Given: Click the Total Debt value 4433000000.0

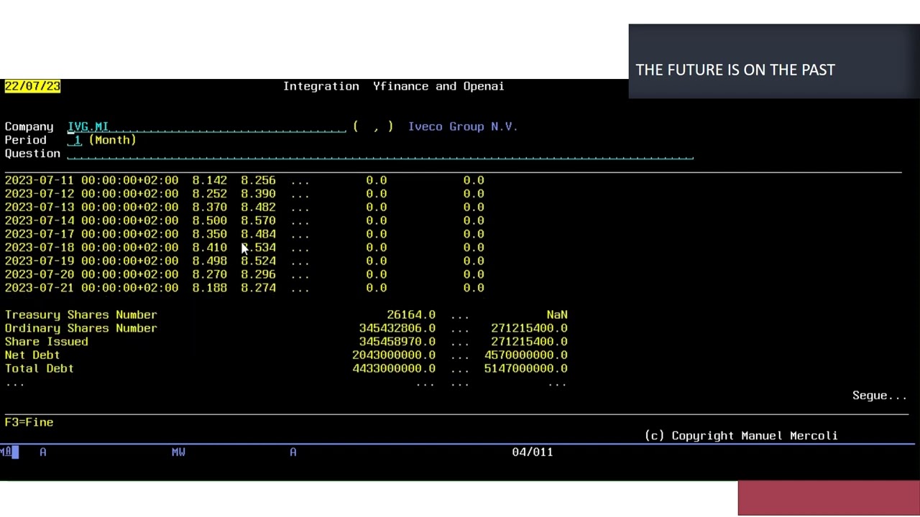Looking at the screenshot, I should click(x=394, y=368).
